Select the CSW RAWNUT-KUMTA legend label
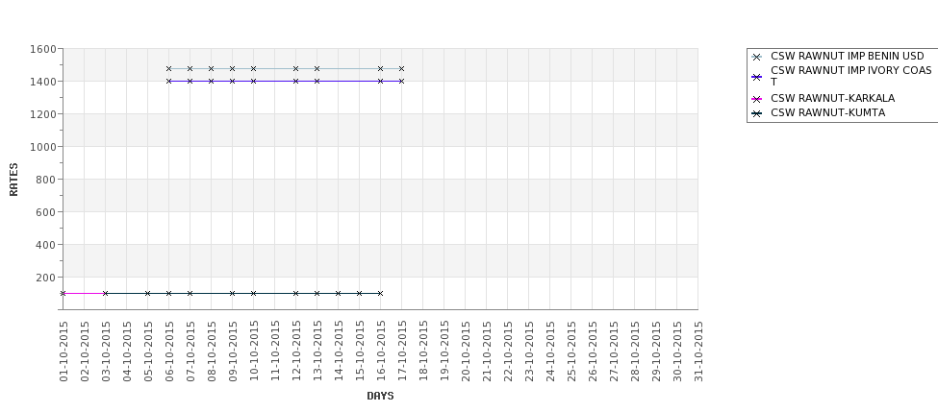938x412 pixels. 827,113
